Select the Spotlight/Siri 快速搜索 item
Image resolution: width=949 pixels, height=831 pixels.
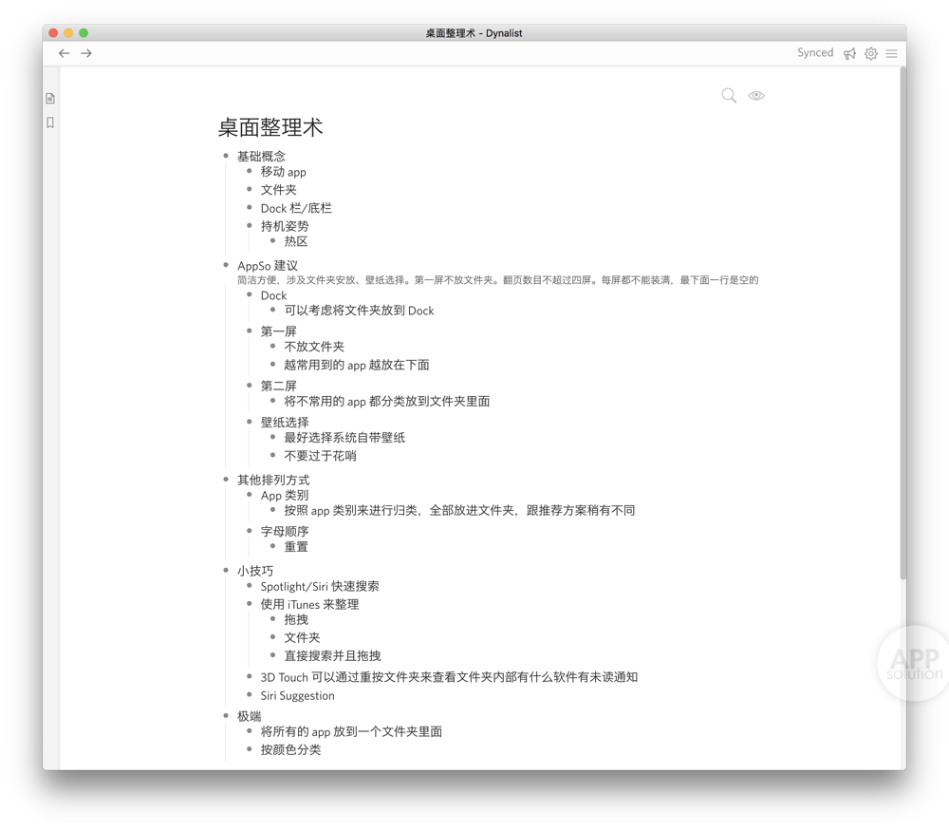[x=320, y=587]
